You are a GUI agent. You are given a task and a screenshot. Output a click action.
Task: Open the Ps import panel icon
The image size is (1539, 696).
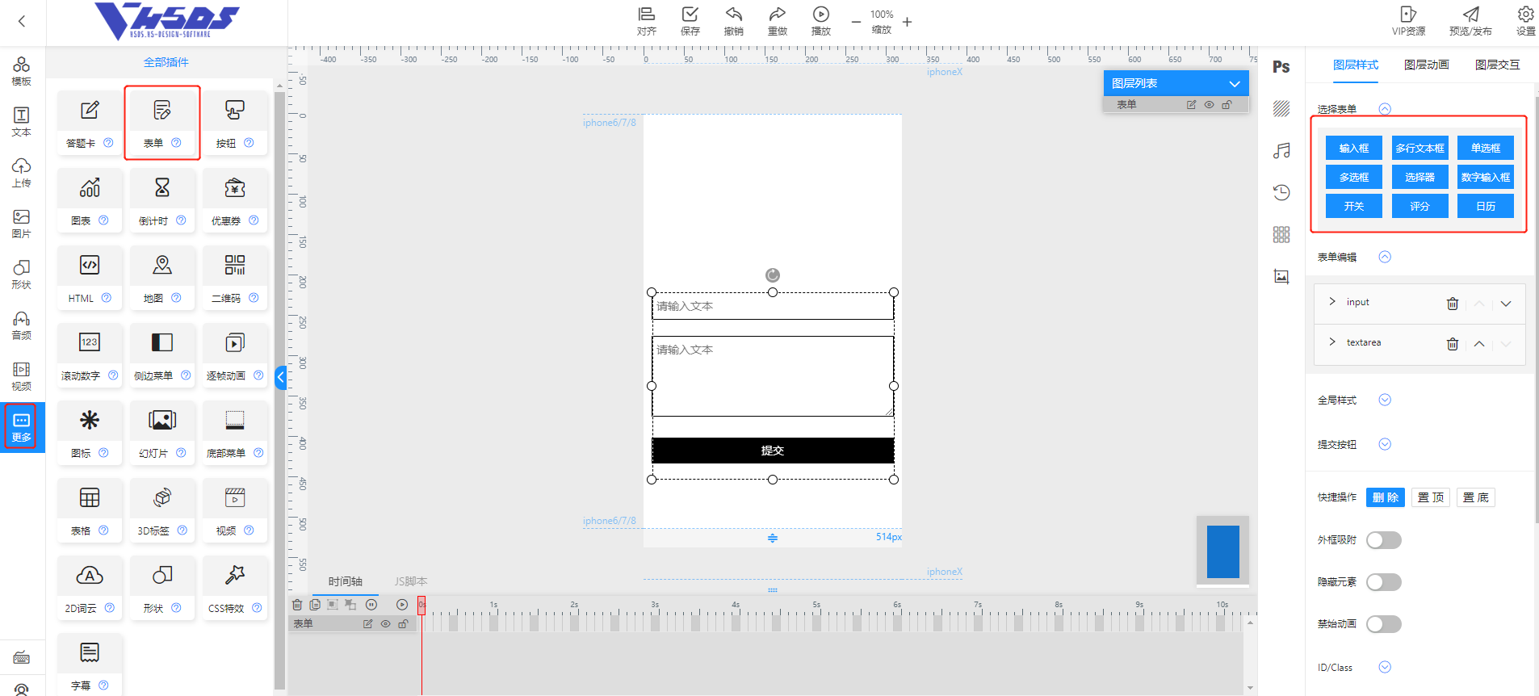tap(1281, 67)
